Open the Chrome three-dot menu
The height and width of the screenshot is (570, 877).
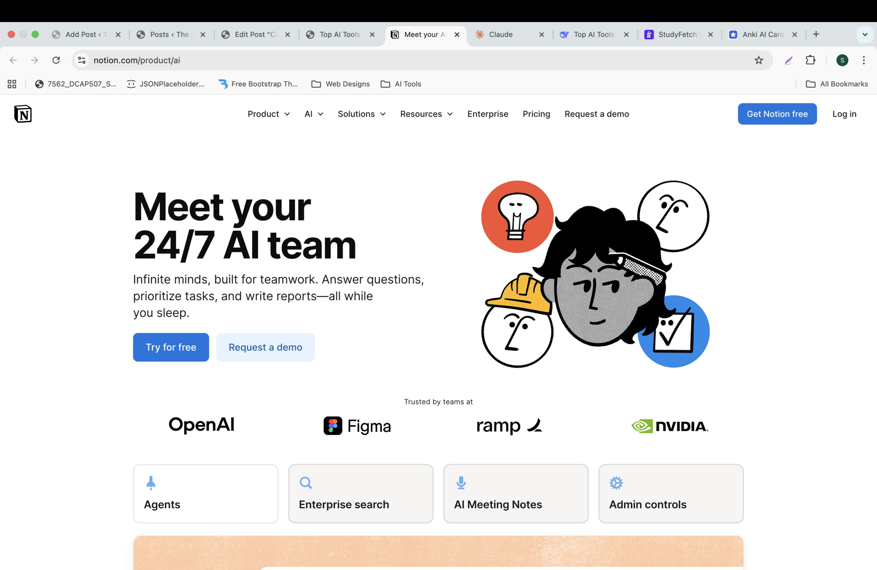tap(863, 60)
